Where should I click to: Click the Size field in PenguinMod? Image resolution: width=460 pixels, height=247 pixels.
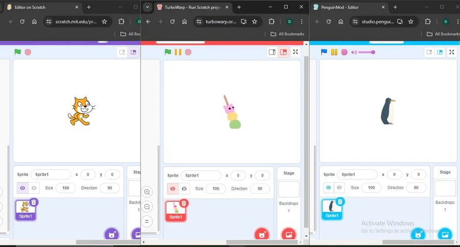[x=371, y=188]
